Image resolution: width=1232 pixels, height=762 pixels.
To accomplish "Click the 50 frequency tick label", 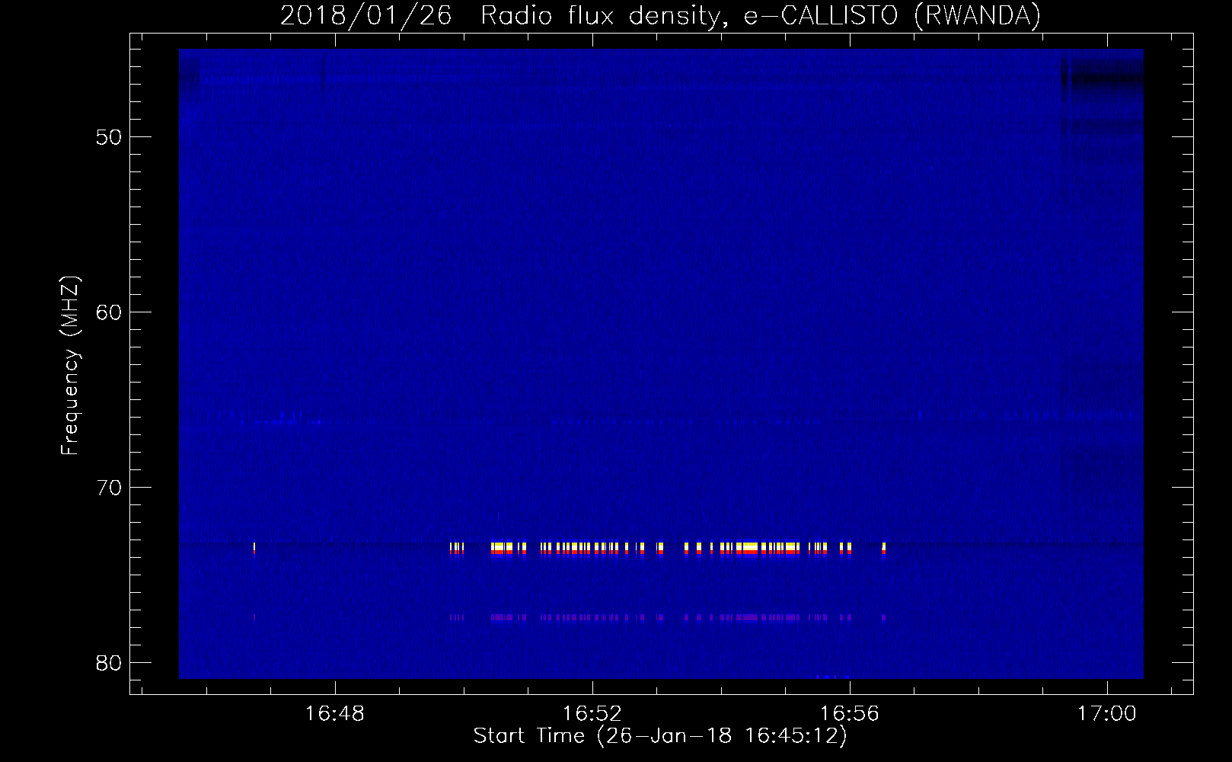I will tap(109, 137).
